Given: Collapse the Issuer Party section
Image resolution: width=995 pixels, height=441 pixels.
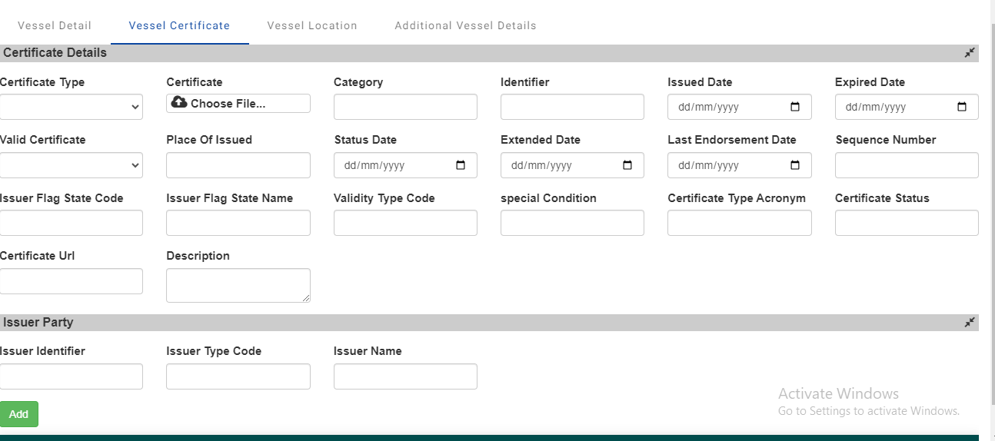Looking at the screenshot, I should (x=970, y=323).
